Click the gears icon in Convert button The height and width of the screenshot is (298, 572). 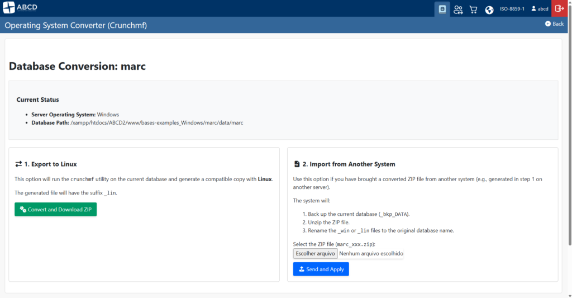click(x=23, y=210)
